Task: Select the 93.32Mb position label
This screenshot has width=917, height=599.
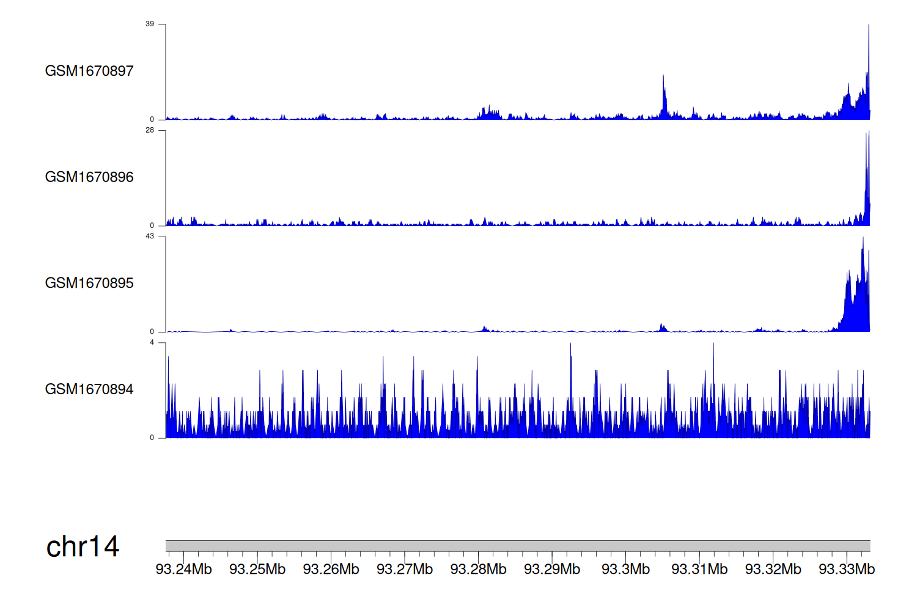Action: click(x=773, y=569)
